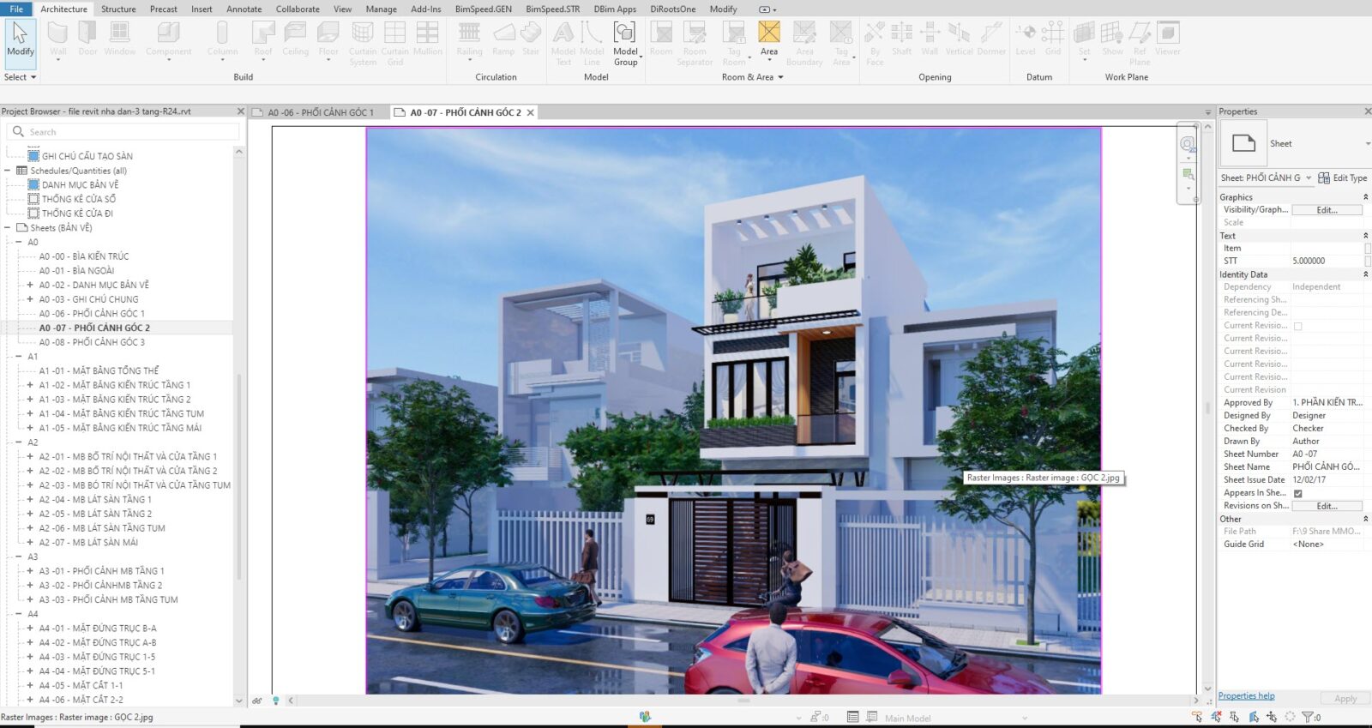Switch to the Manage ribbon tab
The height and width of the screenshot is (728, 1372).
point(381,9)
